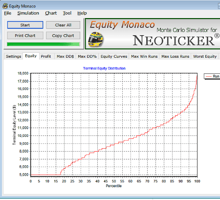
Task: Click the Print Chart button
Action: 25,35
